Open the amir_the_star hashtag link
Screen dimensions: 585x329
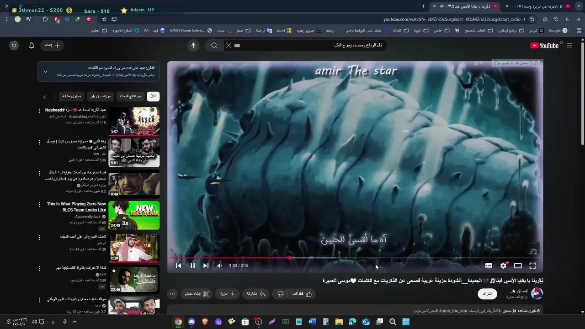(453, 311)
